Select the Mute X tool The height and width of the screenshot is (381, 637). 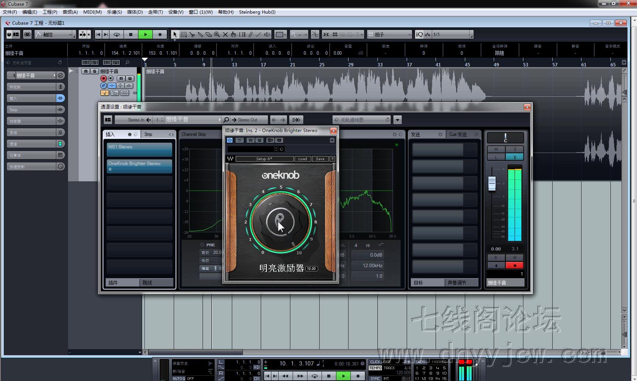(225, 35)
